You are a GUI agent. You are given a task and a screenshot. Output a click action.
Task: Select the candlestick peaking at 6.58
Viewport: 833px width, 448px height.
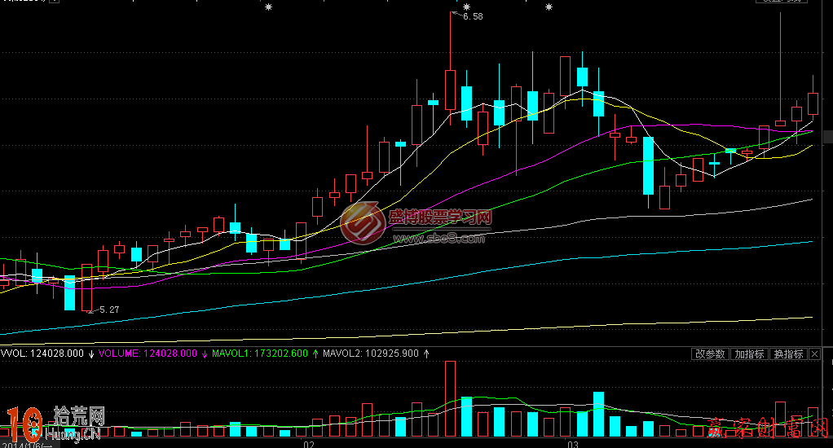[x=450, y=89]
